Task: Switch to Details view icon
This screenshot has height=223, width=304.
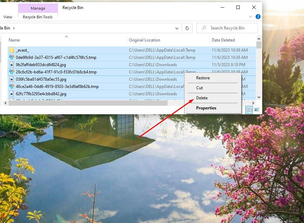Action: [249, 110]
